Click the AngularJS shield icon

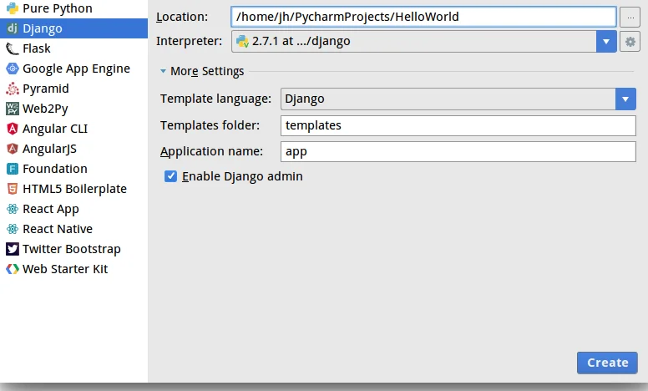(x=13, y=149)
